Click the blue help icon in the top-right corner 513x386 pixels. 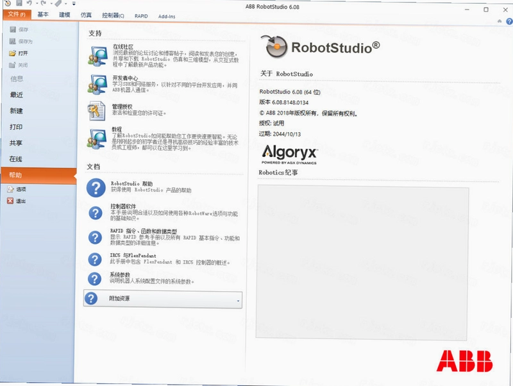[x=509, y=21]
